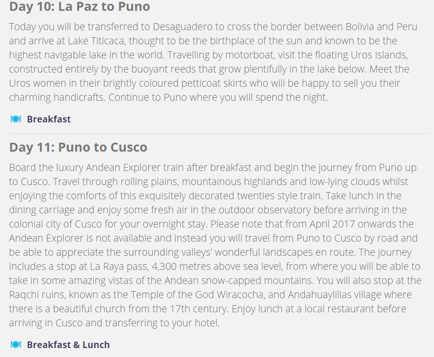
Task: Click the words 'Raqchi ruins'
Action: pyautogui.click(x=37, y=295)
